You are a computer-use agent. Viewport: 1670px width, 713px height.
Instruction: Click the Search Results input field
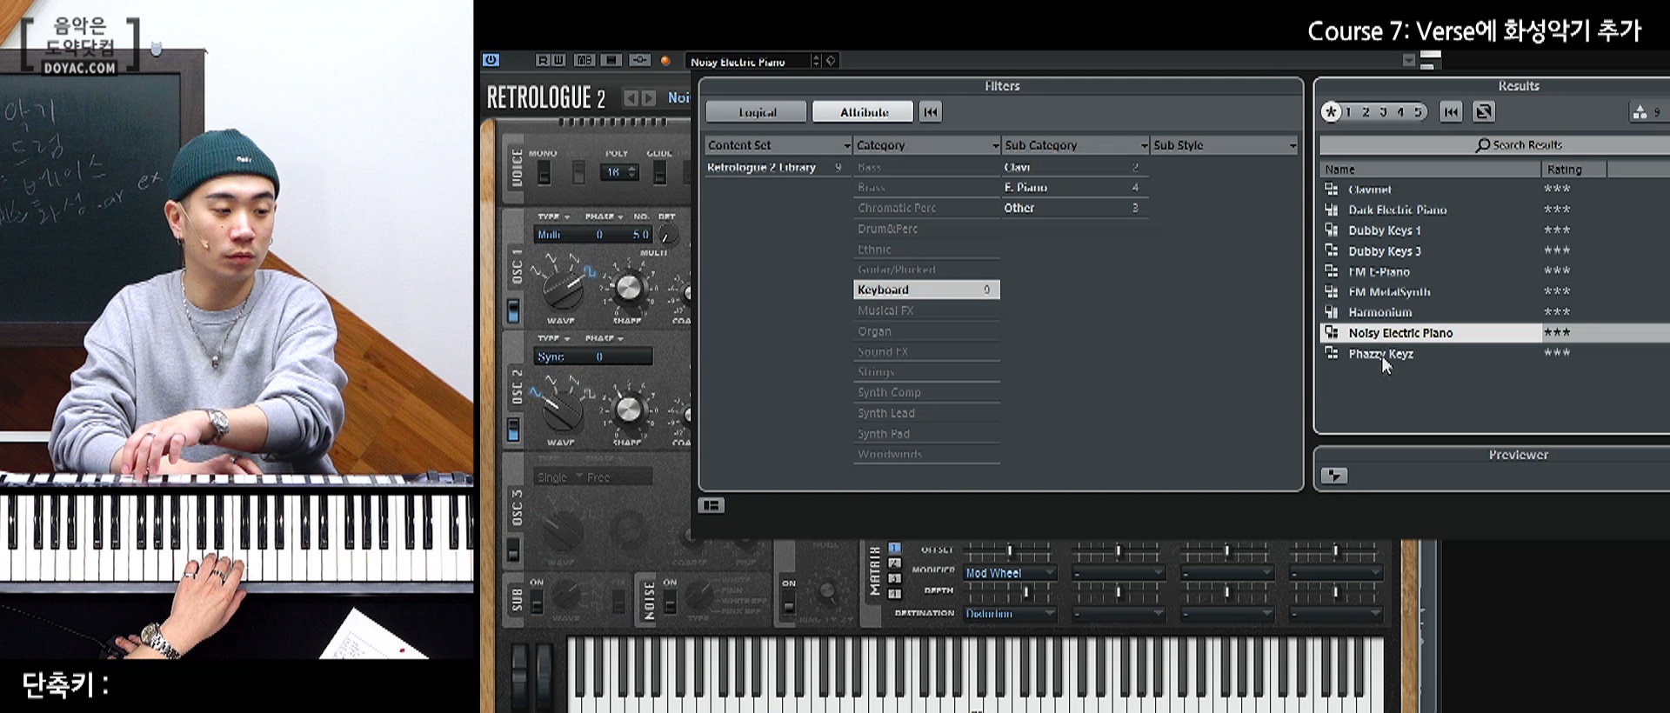click(1494, 145)
